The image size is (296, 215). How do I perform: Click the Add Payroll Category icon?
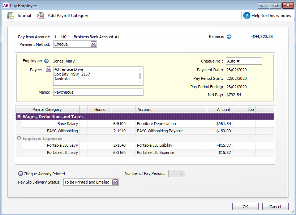pos(41,16)
